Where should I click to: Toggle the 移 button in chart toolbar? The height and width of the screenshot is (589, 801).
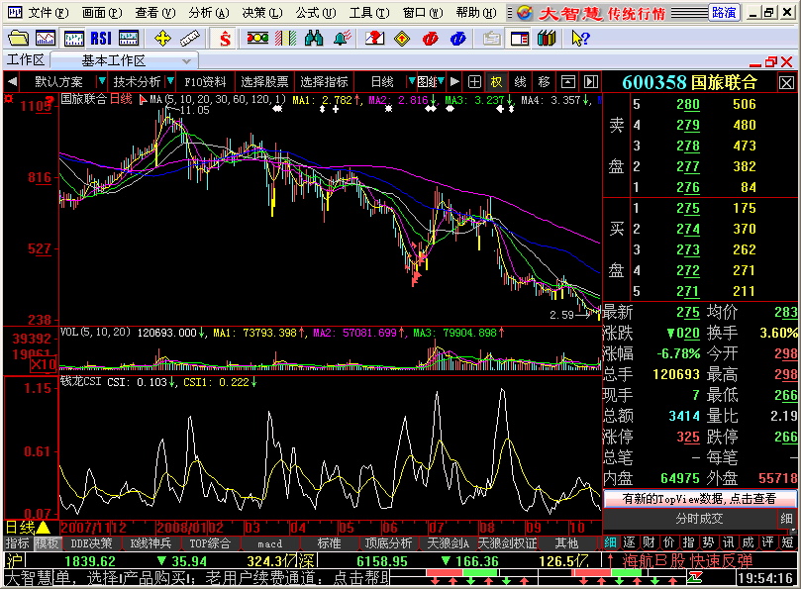(544, 82)
